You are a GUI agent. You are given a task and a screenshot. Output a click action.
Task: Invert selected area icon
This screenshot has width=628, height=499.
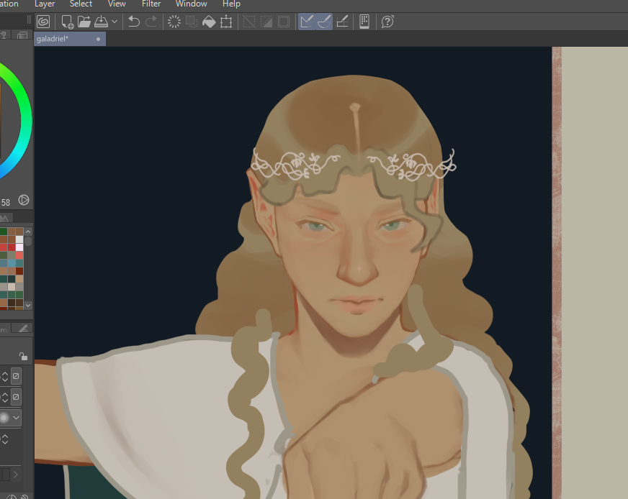(266, 22)
